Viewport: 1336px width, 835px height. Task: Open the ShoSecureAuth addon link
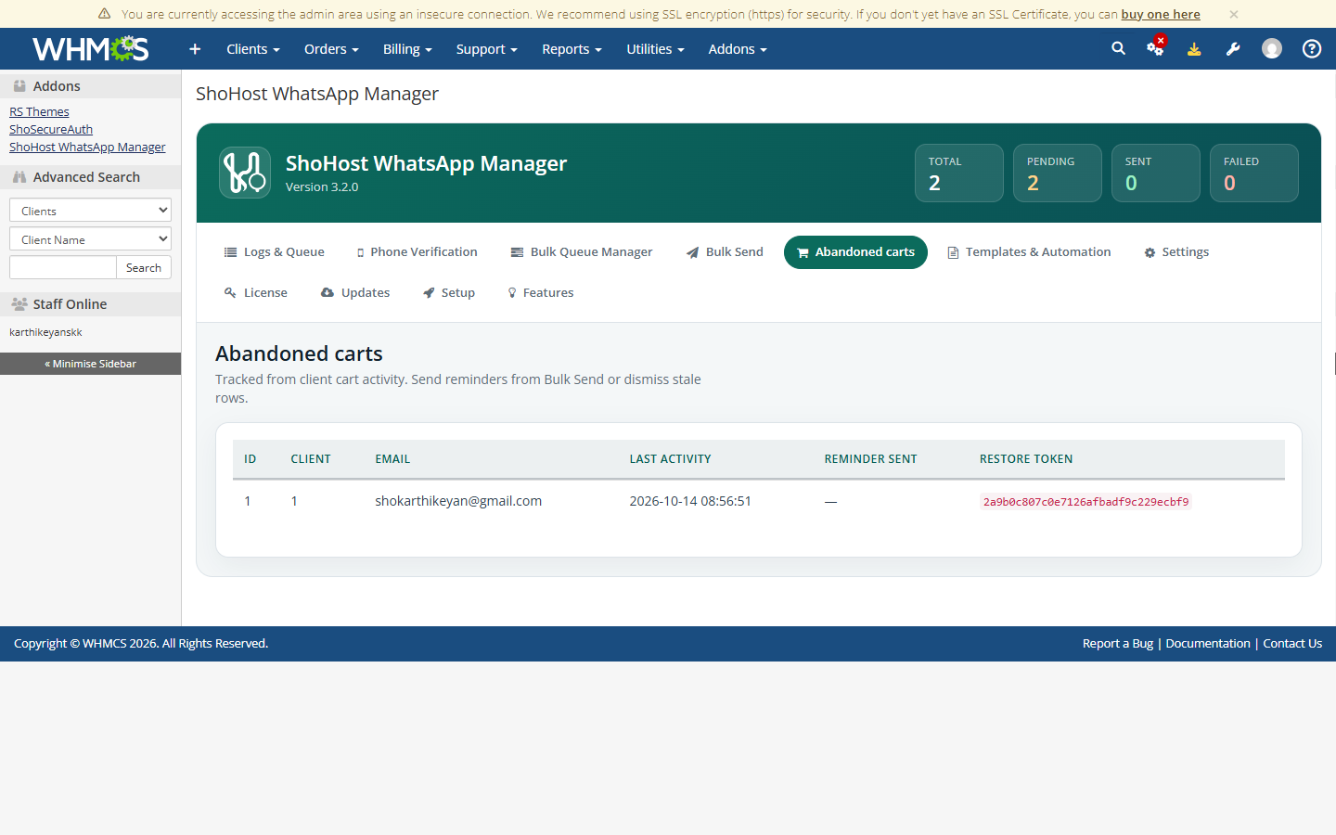coord(51,129)
